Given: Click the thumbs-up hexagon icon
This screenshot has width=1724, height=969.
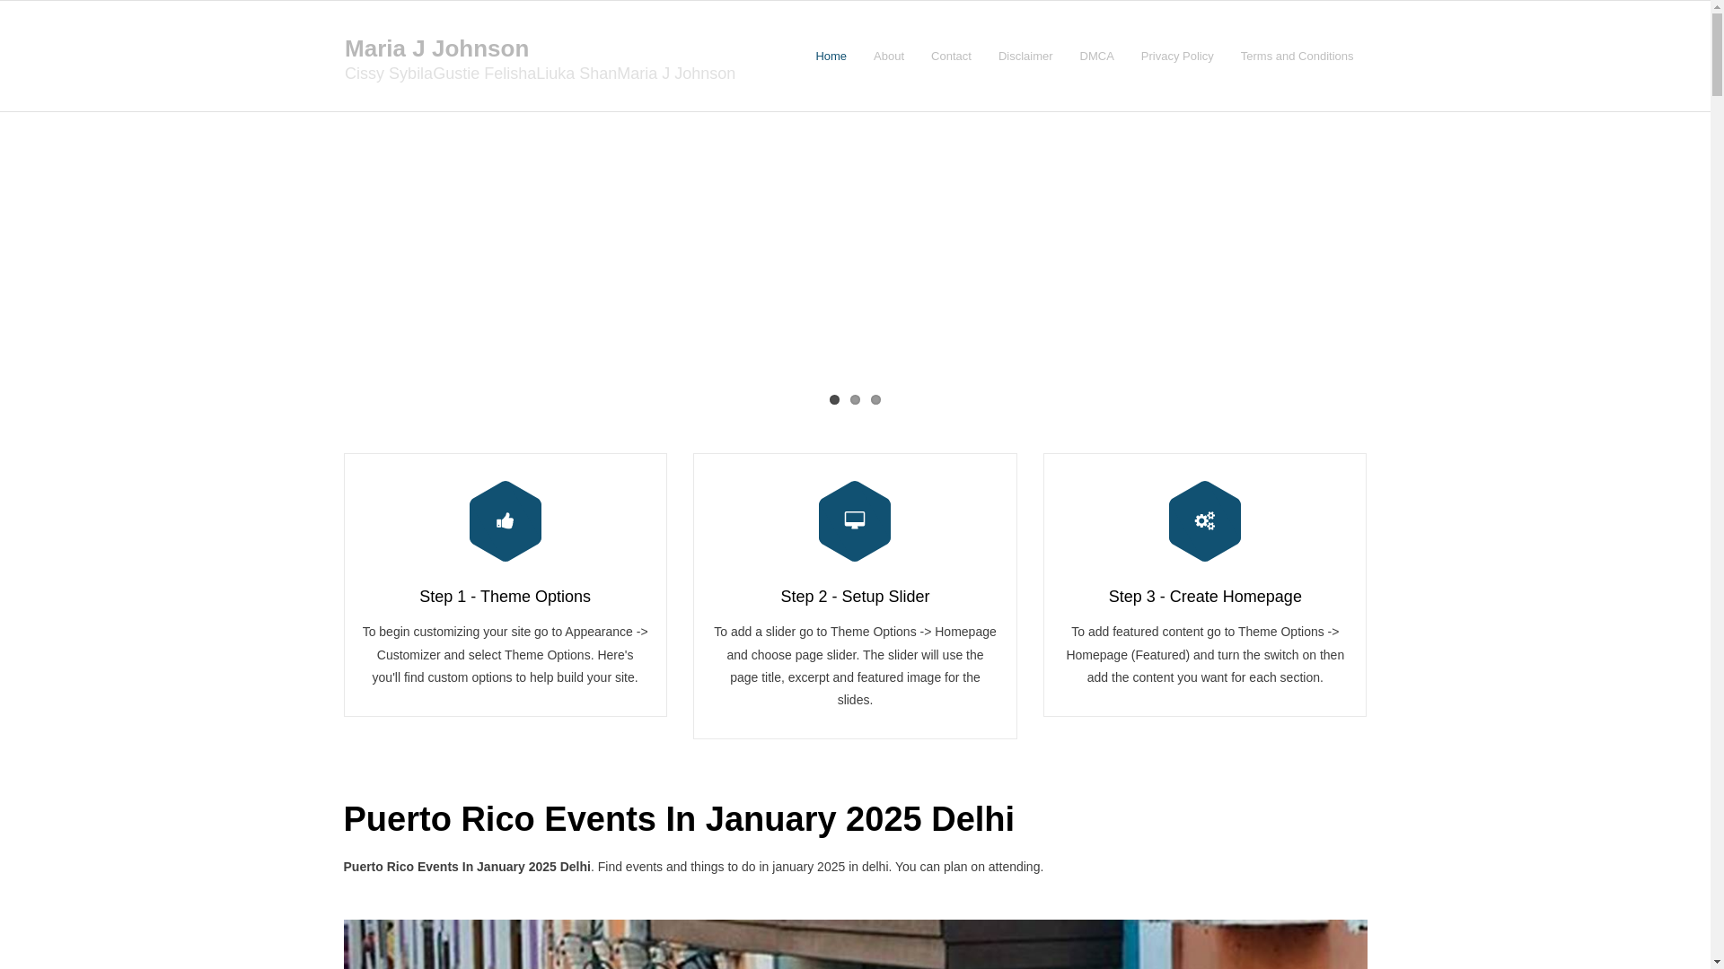Looking at the screenshot, I should 505,521.
